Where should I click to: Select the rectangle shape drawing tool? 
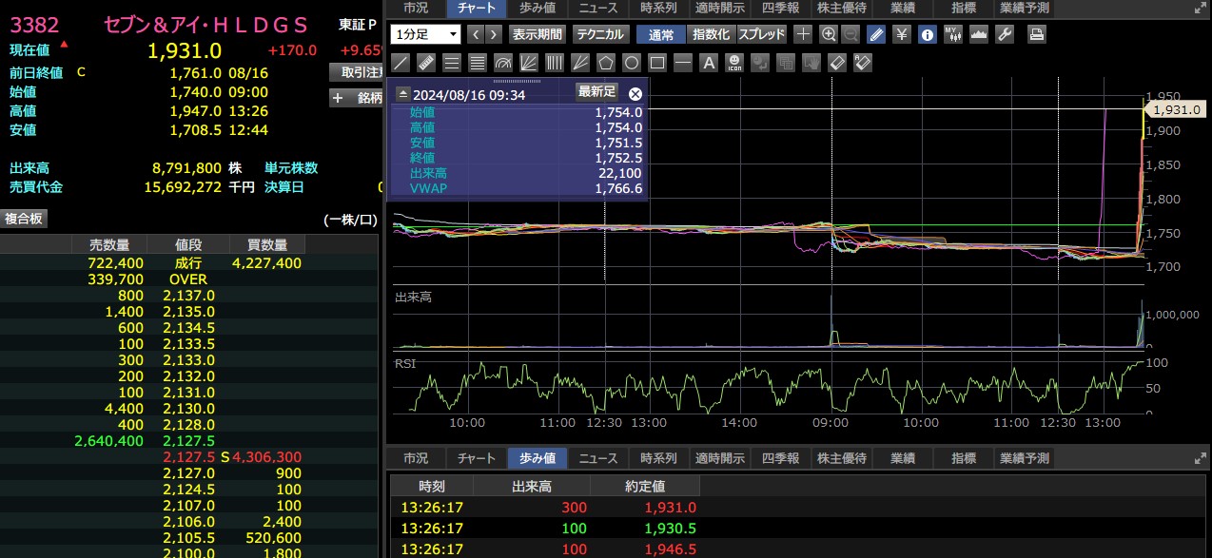pyautogui.click(x=656, y=63)
